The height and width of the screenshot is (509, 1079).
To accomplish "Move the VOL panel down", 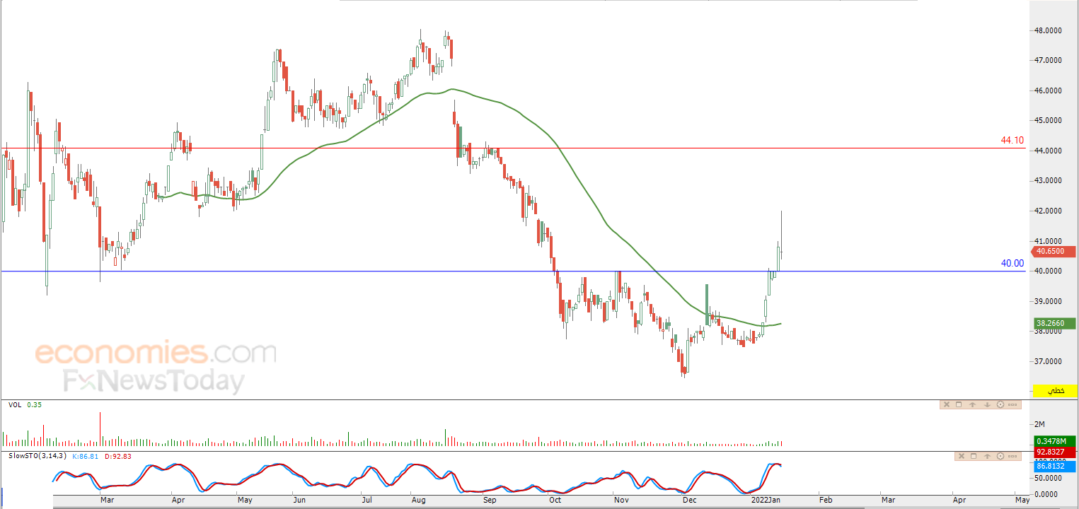I will click(x=987, y=404).
